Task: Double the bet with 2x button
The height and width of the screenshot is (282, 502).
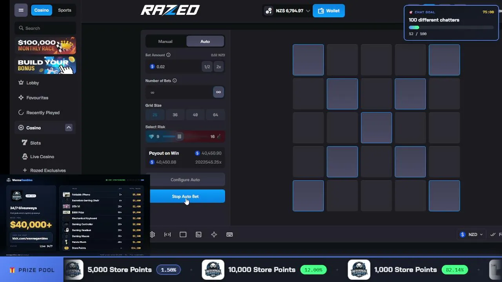Action: 219,67
